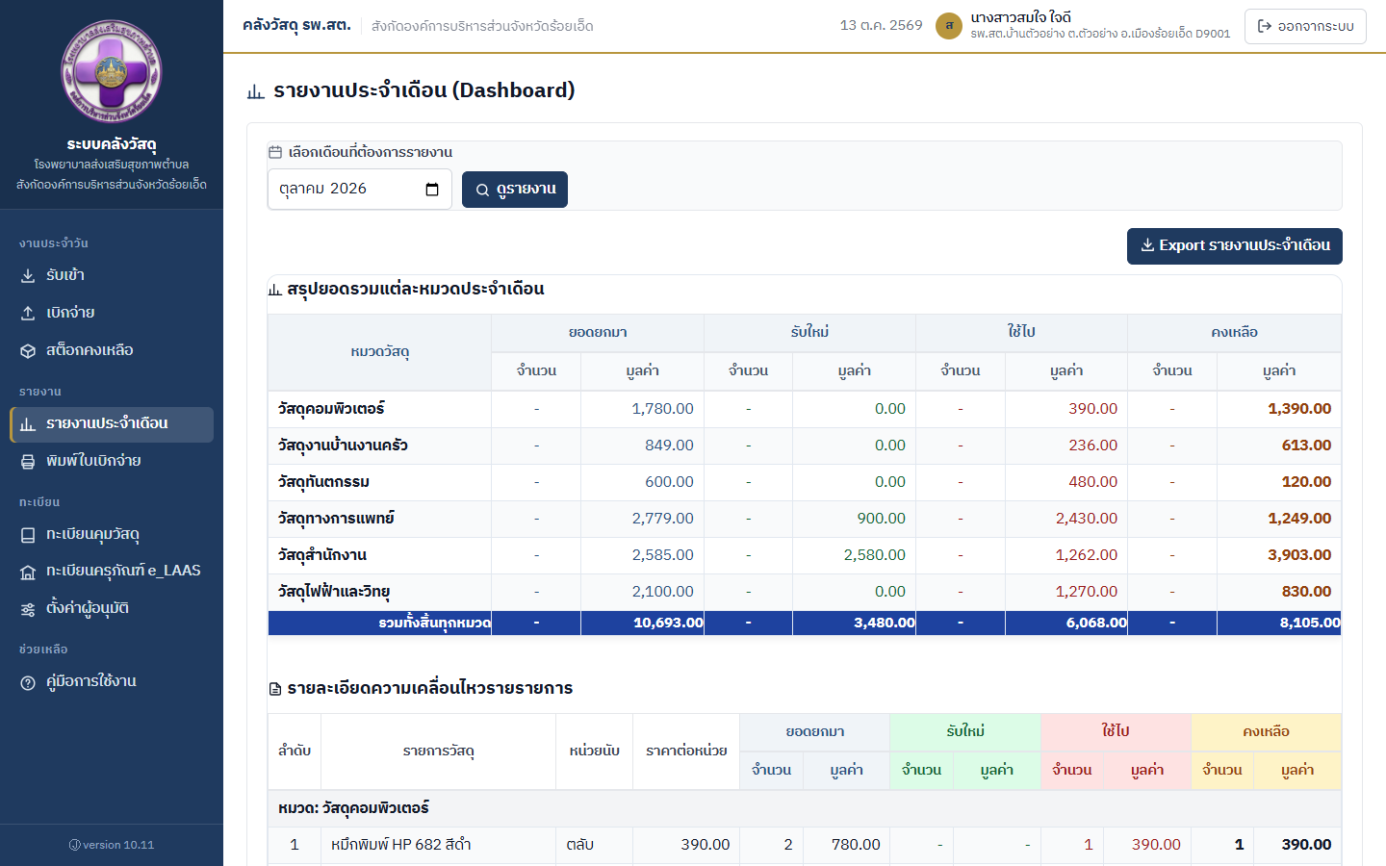Click the รับเข้า download icon
Image resolution: width=1386 pixels, height=866 pixels.
[28, 276]
